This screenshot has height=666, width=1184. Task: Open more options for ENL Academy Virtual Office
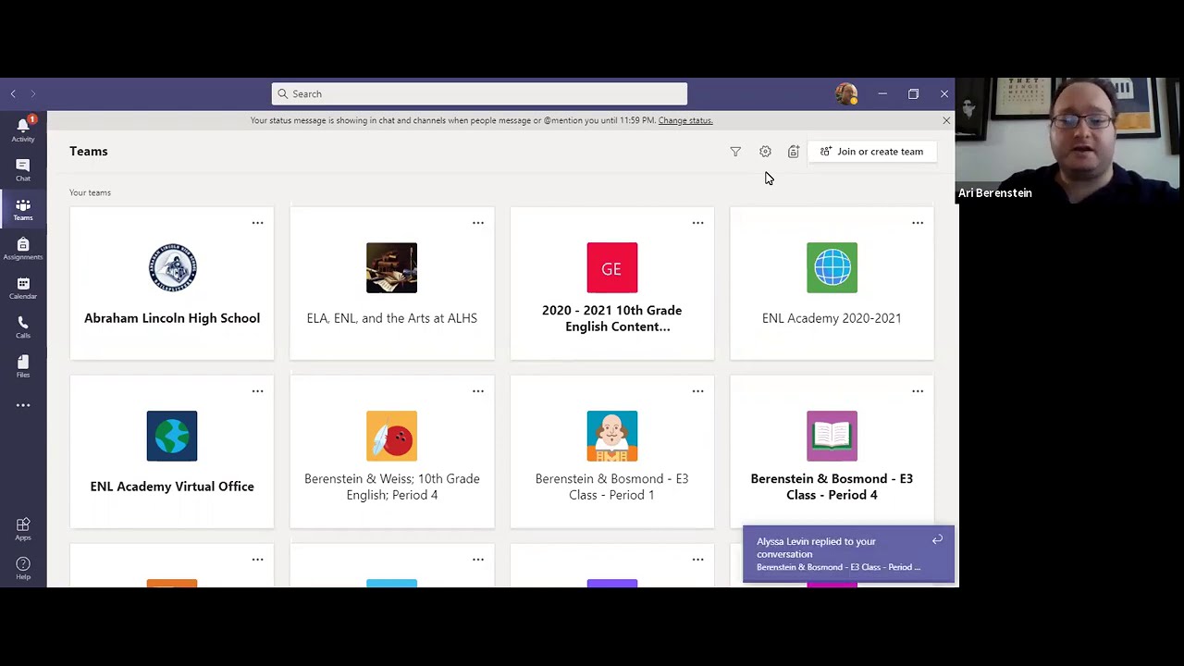point(258,391)
